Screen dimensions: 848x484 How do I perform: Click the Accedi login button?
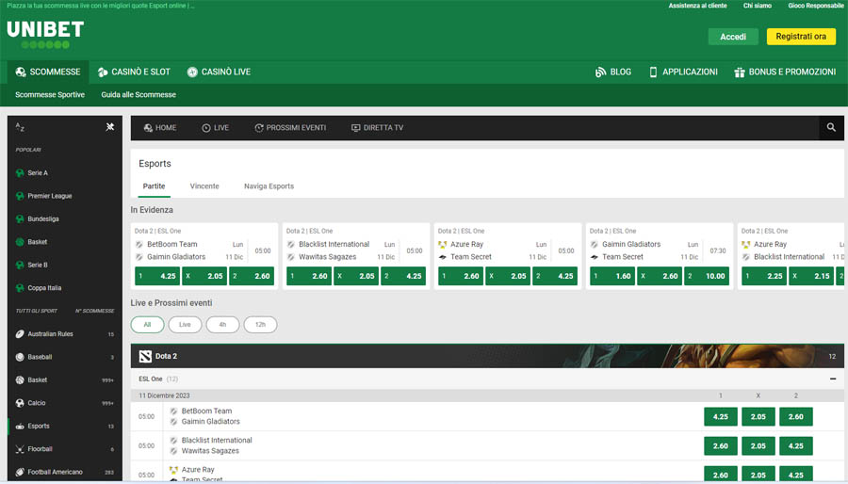coord(733,36)
